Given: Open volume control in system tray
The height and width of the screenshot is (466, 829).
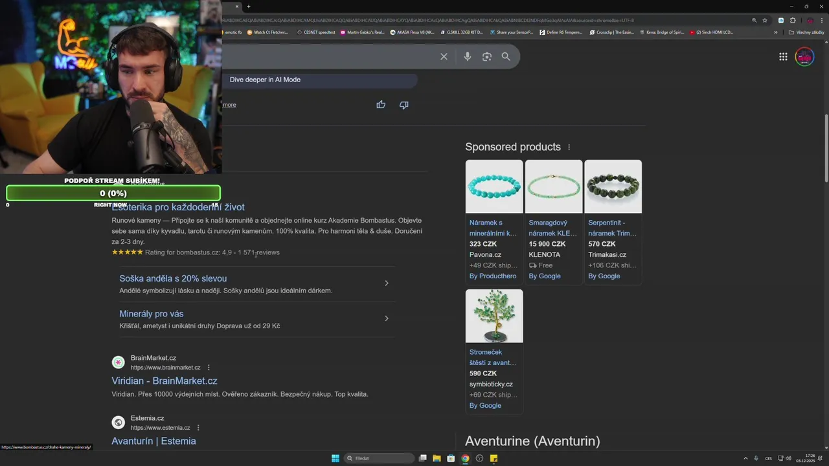Looking at the screenshot, I should pyautogui.click(x=788, y=458).
